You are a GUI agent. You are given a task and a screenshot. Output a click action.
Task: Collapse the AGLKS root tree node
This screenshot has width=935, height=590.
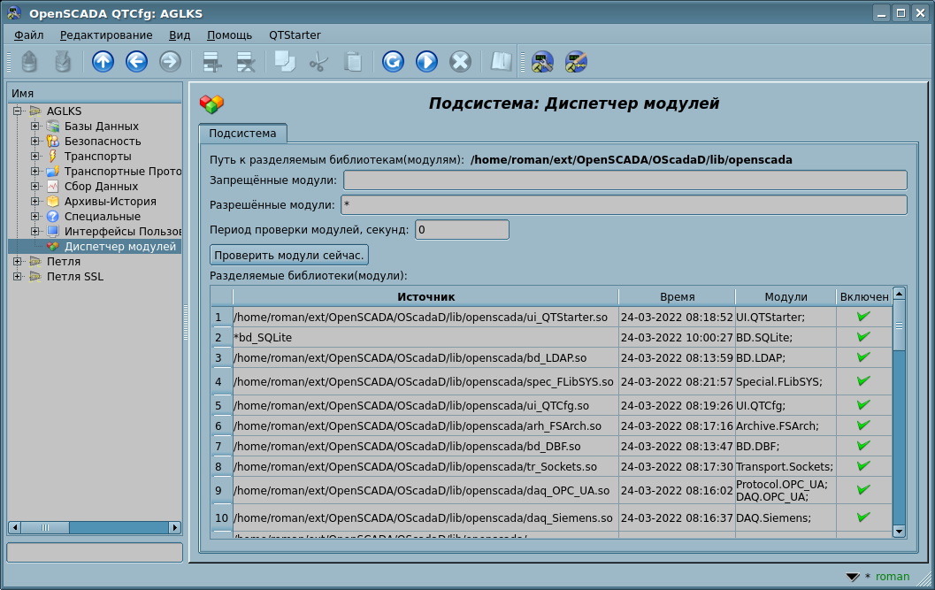(x=18, y=111)
